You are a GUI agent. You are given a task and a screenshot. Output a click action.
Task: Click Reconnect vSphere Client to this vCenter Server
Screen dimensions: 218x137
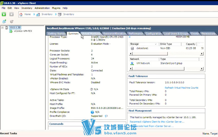pos(157,122)
